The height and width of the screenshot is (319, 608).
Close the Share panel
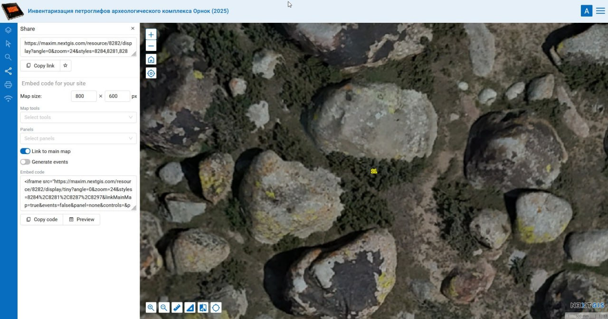click(133, 29)
